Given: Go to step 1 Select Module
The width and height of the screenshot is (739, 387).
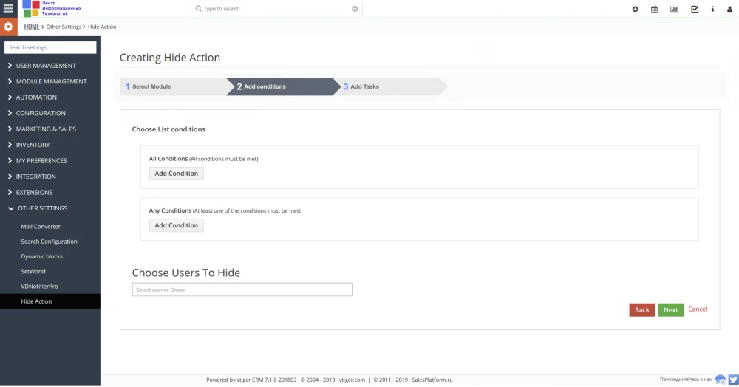Looking at the screenshot, I should click(151, 86).
